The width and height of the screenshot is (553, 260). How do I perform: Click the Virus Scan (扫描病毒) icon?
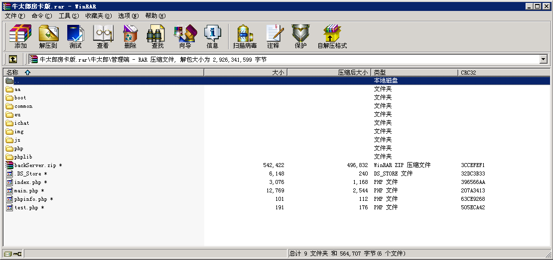(245, 37)
